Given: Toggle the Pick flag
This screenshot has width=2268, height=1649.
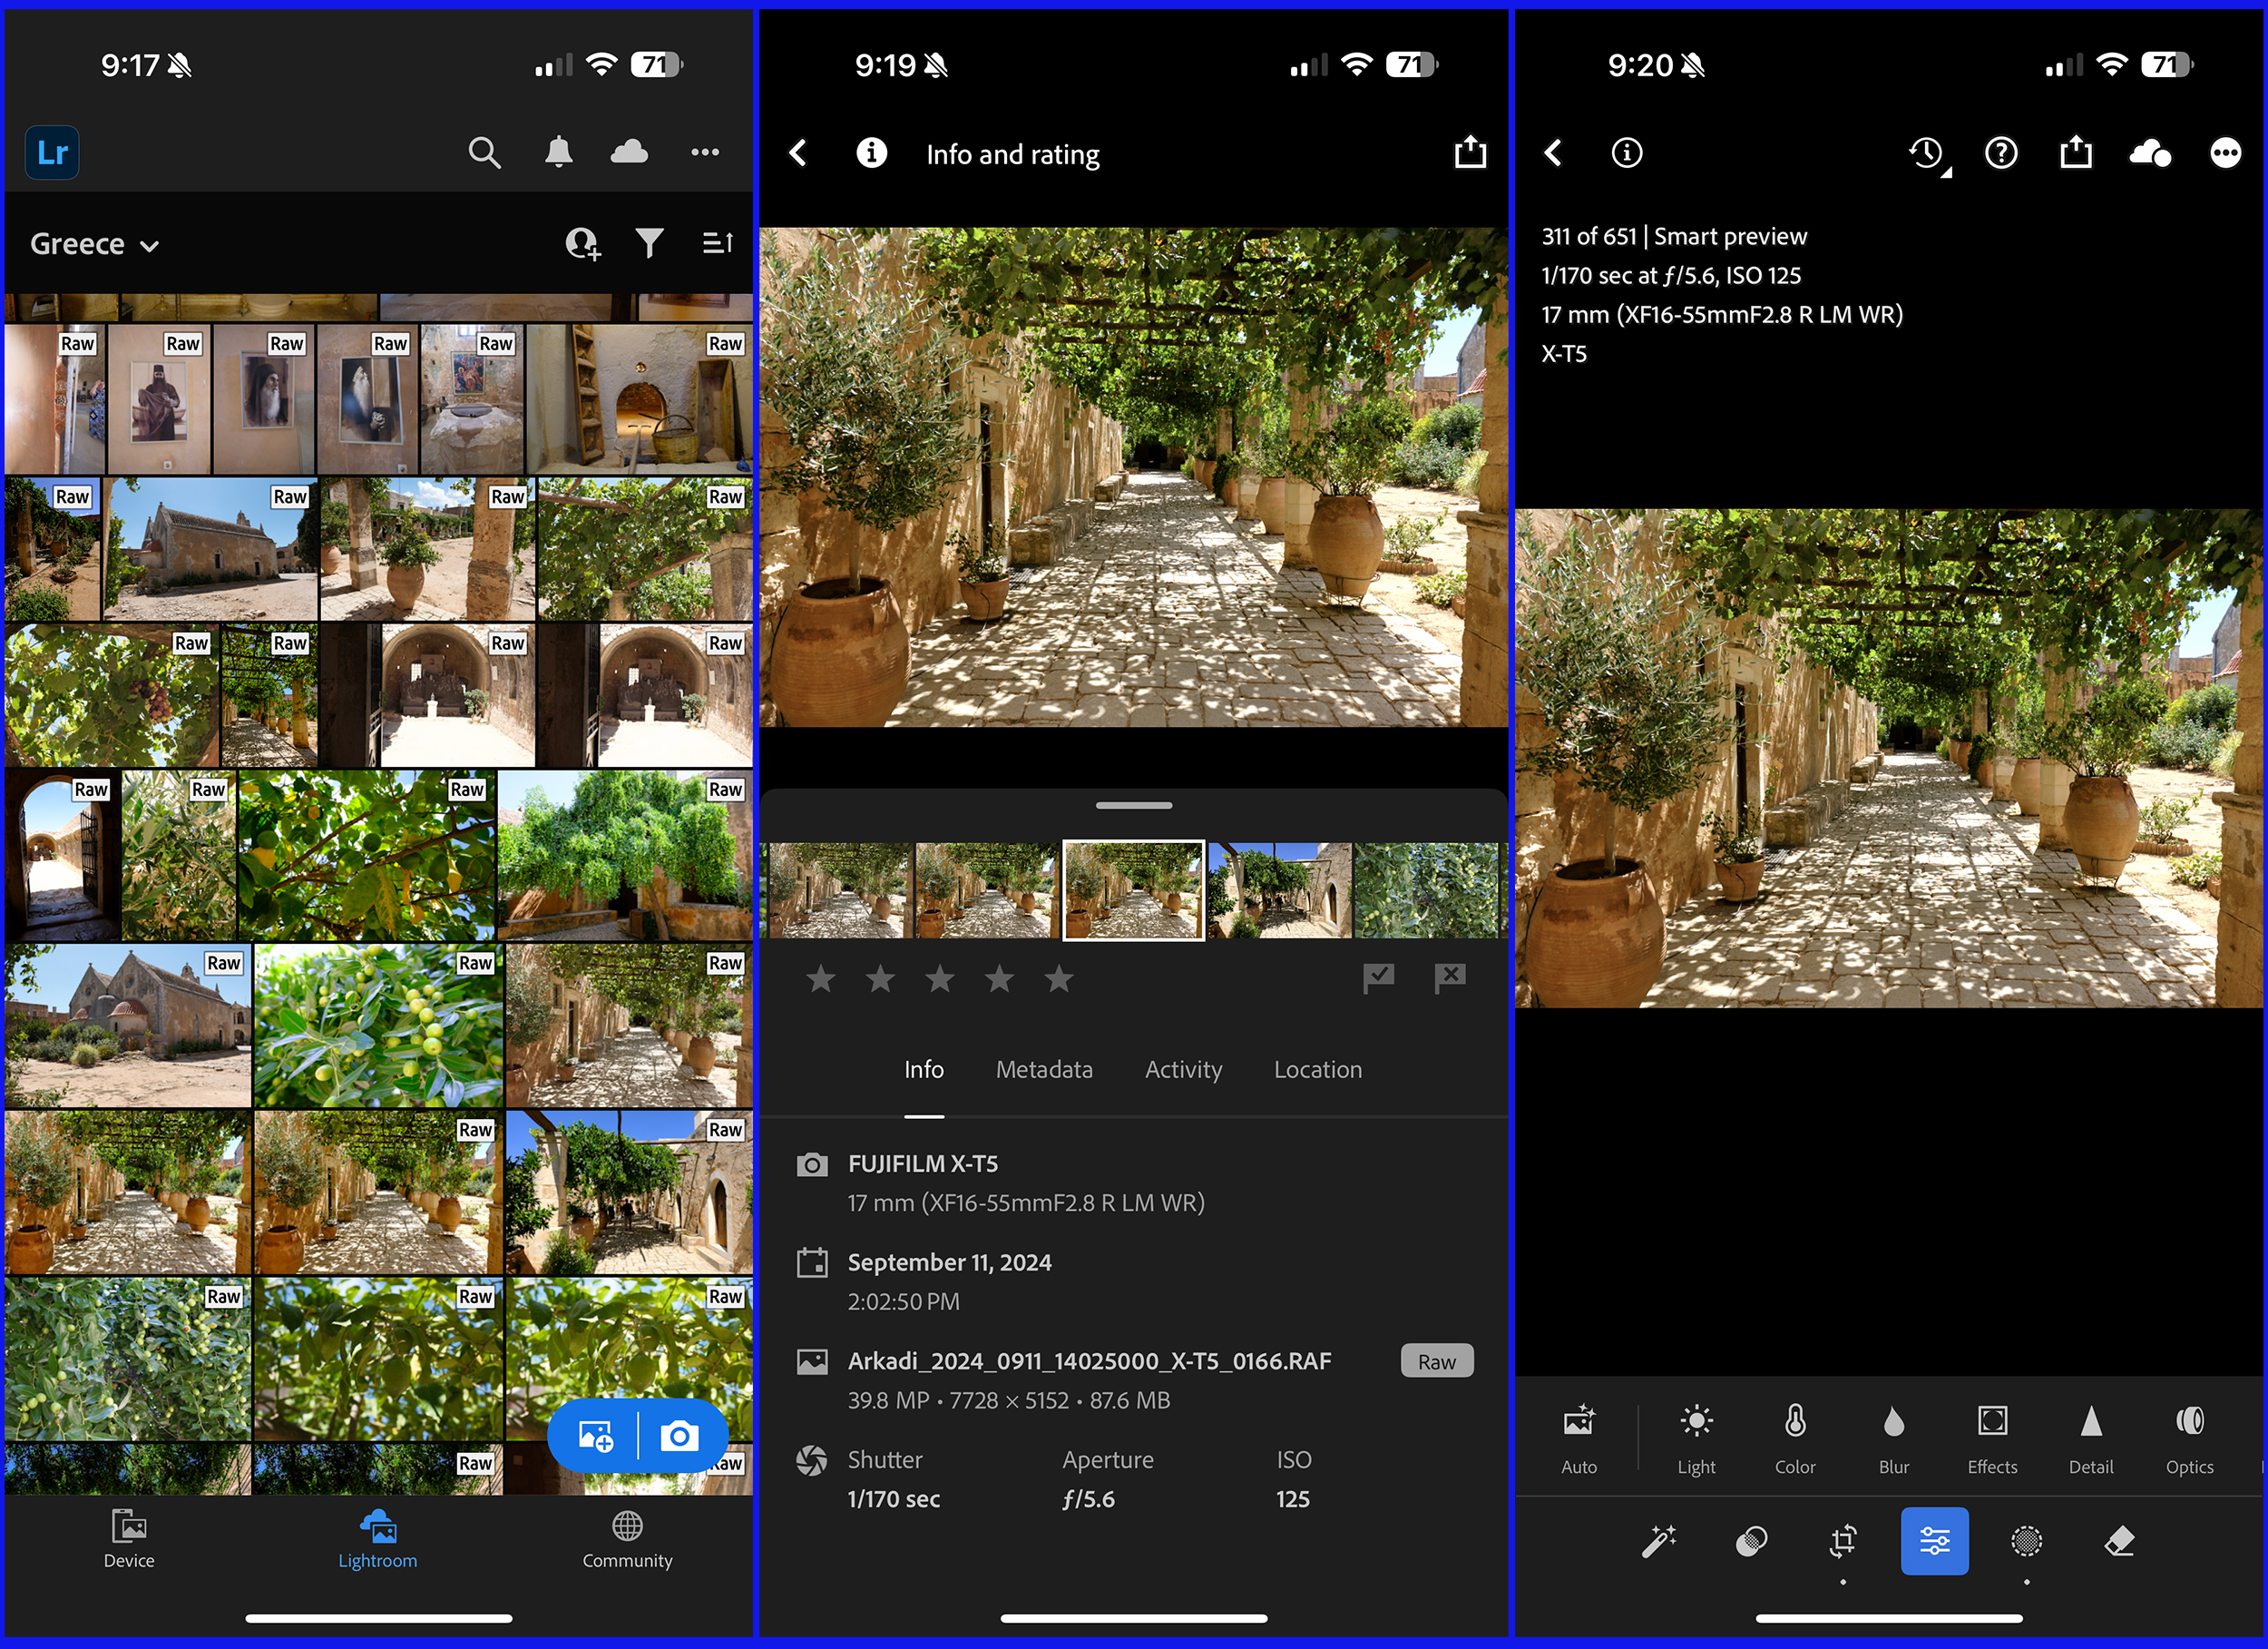Looking at the screenshot, I should pyautogui.click(x=1378, y=977).
